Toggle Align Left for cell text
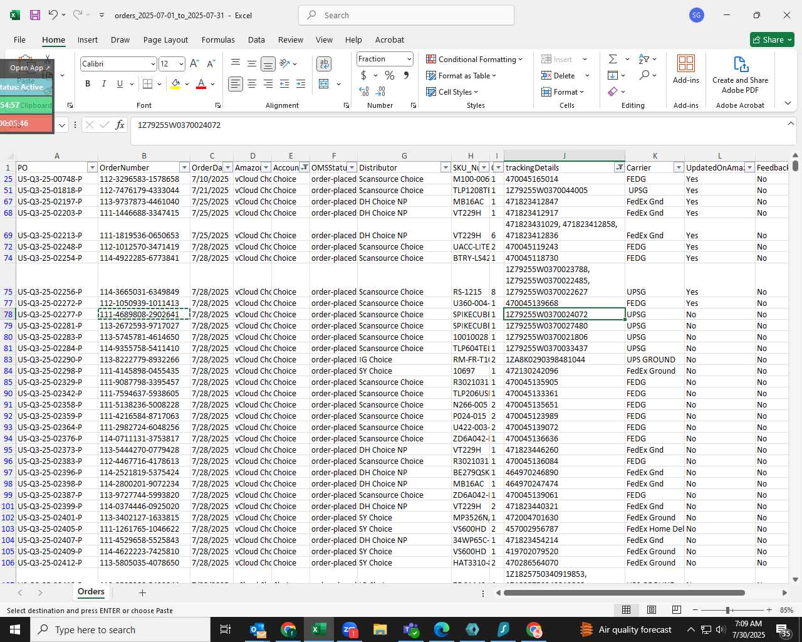802x642 pixels. pyautogui.click(x=236, y=84)
